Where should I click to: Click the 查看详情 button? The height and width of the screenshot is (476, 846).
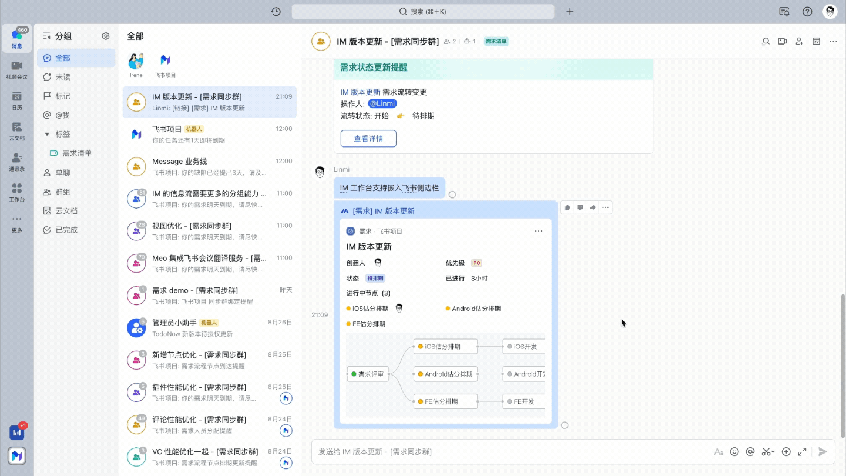(368, 139)
